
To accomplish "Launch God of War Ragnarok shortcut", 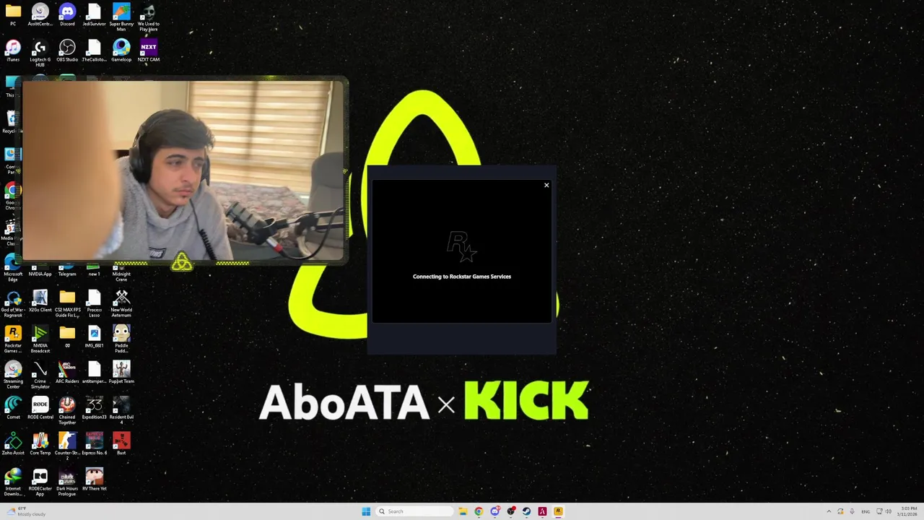I will [x=13, y=304].
